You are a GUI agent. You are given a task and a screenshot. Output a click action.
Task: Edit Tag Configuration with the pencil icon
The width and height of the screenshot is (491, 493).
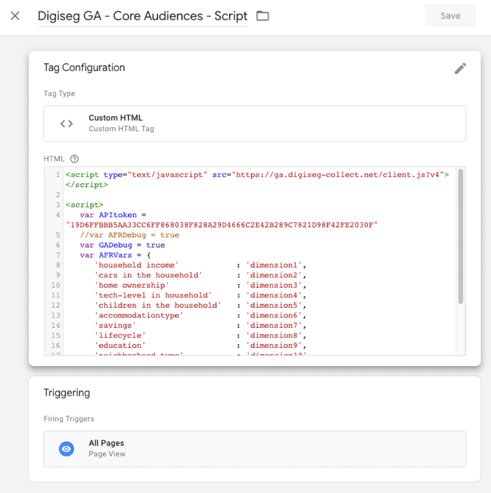coord(460,68)
